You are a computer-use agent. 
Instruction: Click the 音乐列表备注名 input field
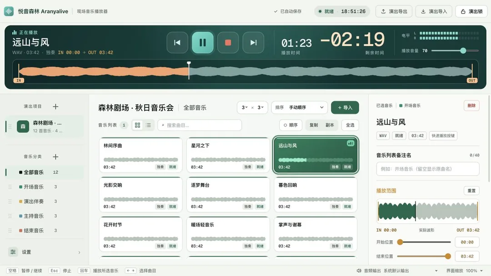tap(427, 169)
